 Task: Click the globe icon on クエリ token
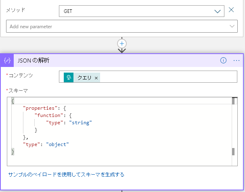[x=69, y=77]
